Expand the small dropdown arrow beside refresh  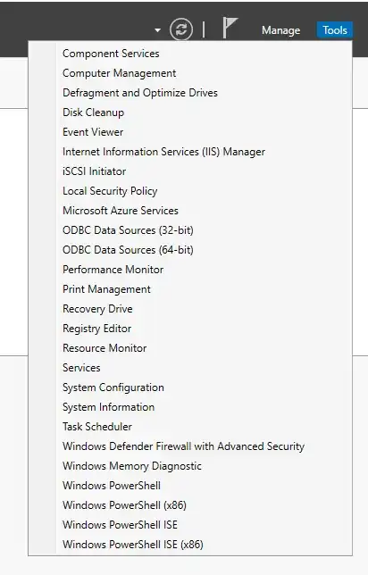coord(158,30)
